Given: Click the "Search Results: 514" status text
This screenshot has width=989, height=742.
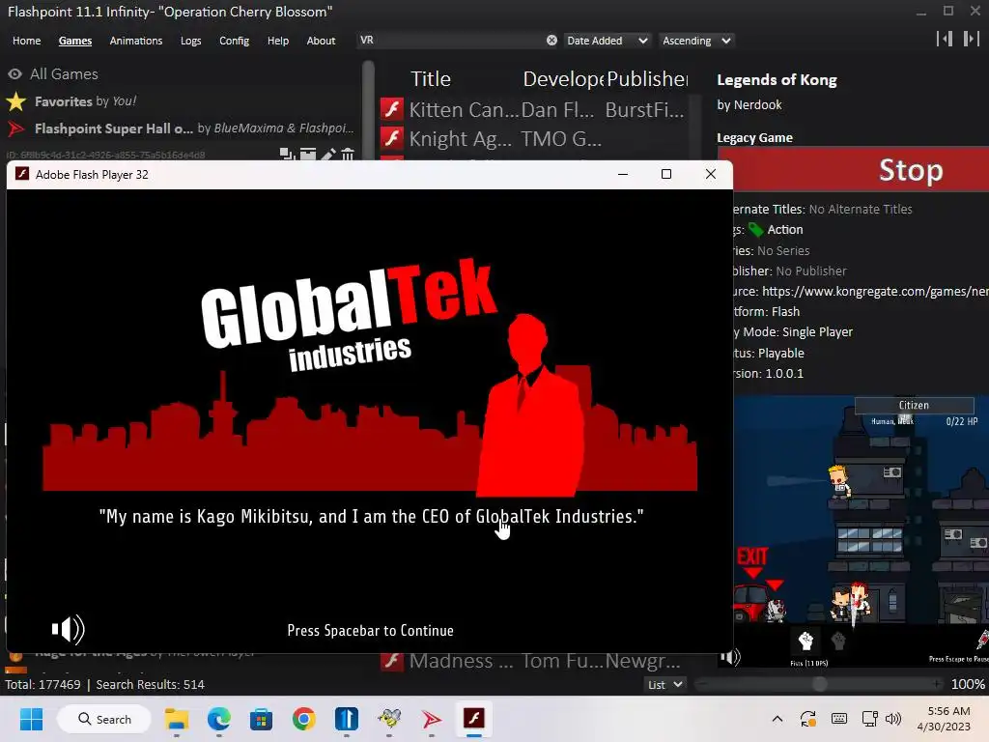Looking at the screenshot, I should 150,685.
